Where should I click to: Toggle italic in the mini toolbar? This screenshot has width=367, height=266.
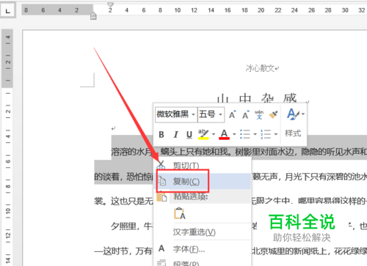point(175,134)
